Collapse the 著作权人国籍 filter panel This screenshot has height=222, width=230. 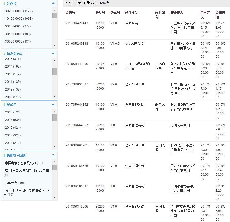53,155
